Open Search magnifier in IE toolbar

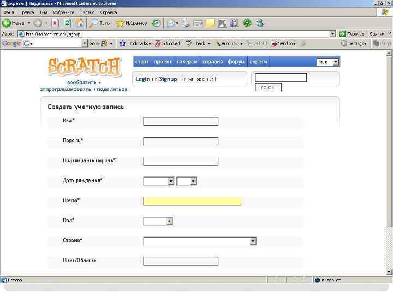click(x=100, y=23)
